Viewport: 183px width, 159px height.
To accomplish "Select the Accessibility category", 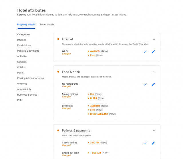I will click(x=24, y=89).
